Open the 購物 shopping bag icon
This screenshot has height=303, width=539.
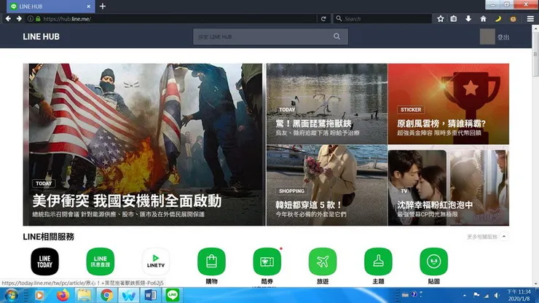click(x=211, y=261)
